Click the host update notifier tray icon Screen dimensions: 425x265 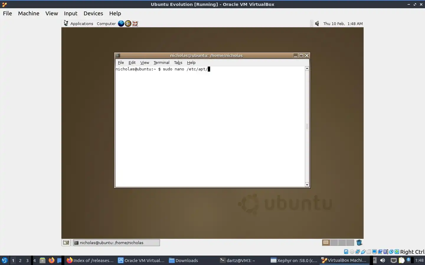(408, 260)
